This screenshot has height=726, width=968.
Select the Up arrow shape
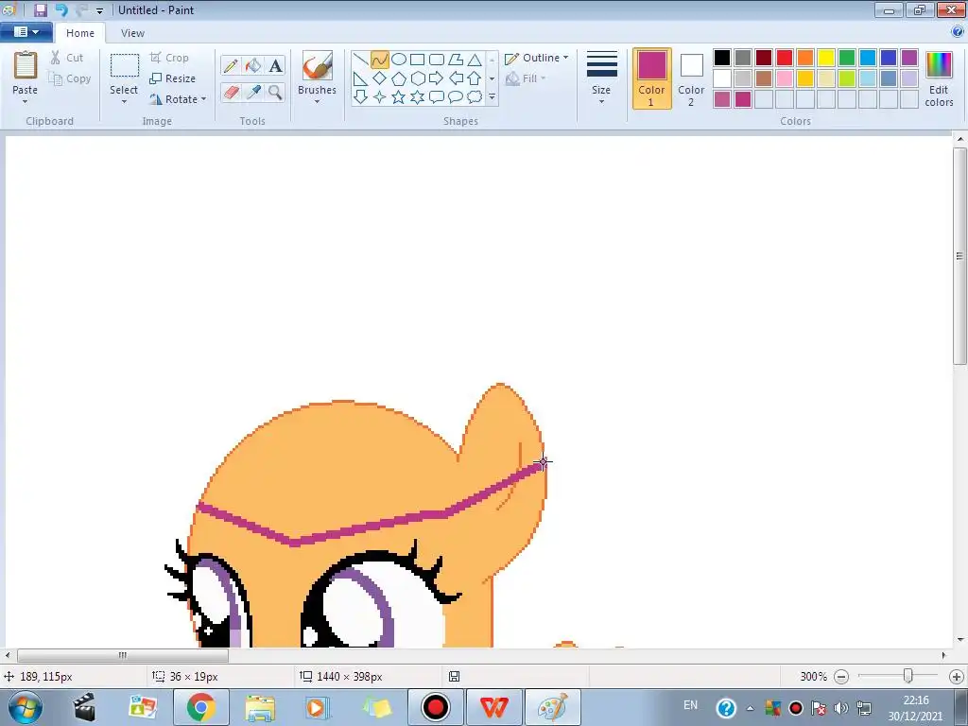pyautogui.click(x=475, y=78)
